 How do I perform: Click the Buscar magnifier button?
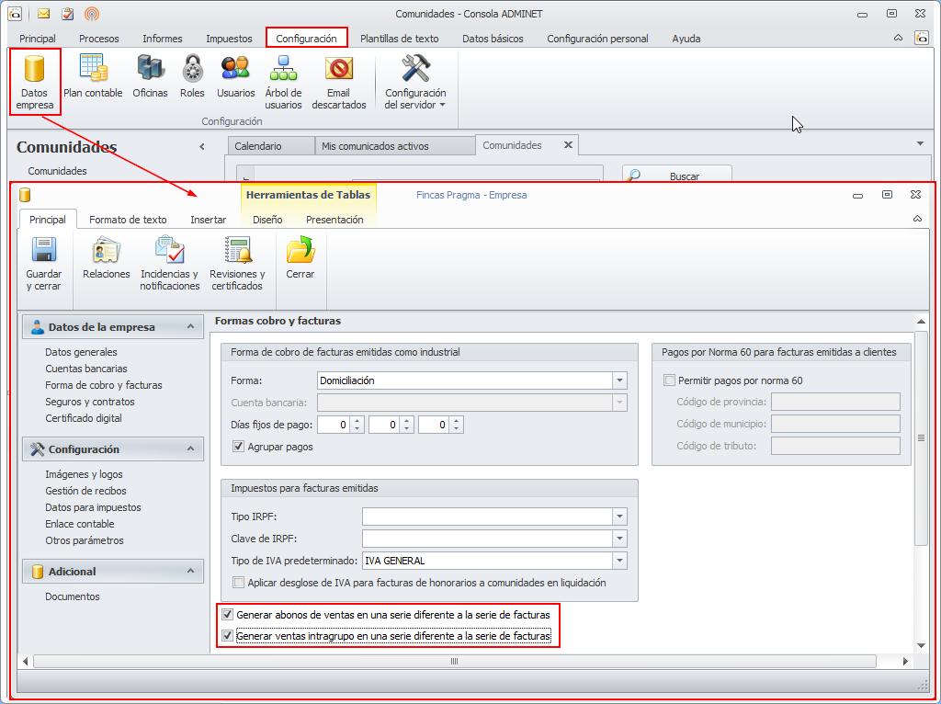coord(677,176)
